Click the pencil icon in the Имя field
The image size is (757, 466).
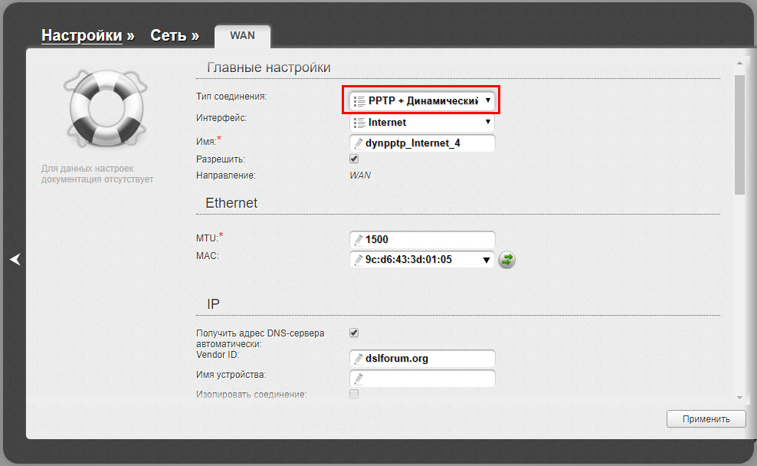pyautogui.click(x=359, y=143)
